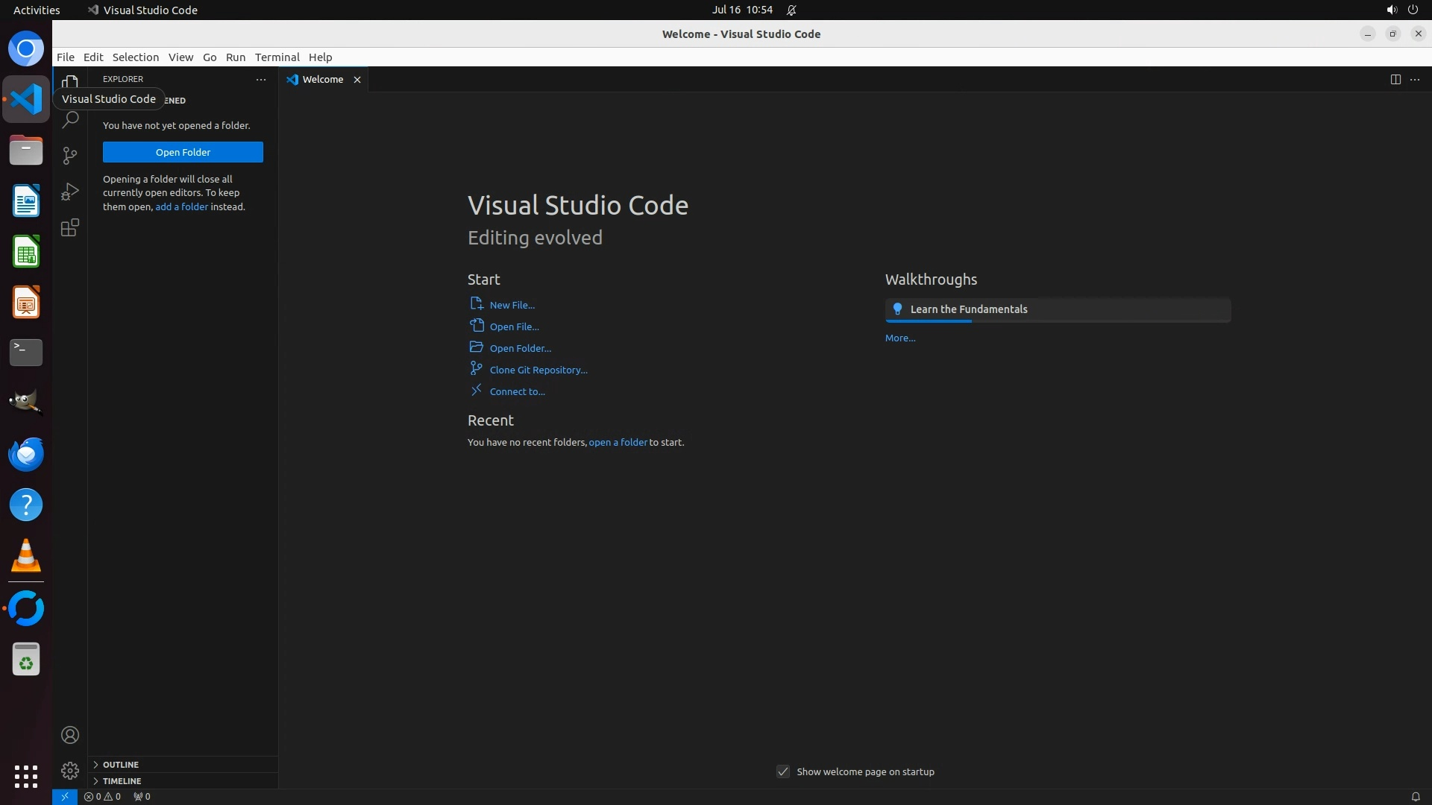This screenshot has width=1432, height=805.
Task: Click the Accounts icon in activity bar
Action: coord(70,735)
